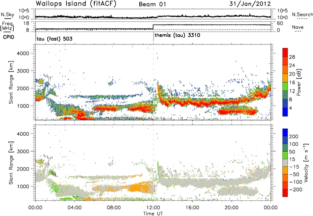Click the "28" tick on the power color bar
This screenshot has height=216, width=313.
pos(292,57)
